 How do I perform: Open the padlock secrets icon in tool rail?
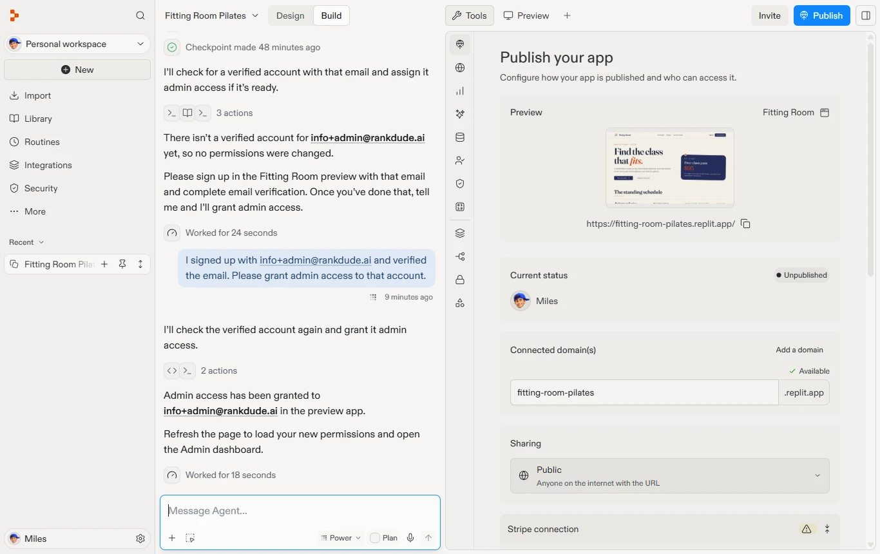(460, 280)
